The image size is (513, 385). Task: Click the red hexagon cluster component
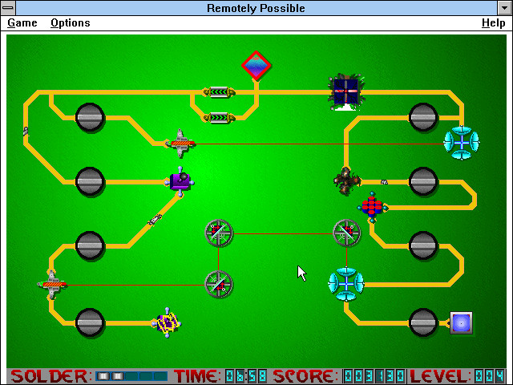[x=372, y=207]
